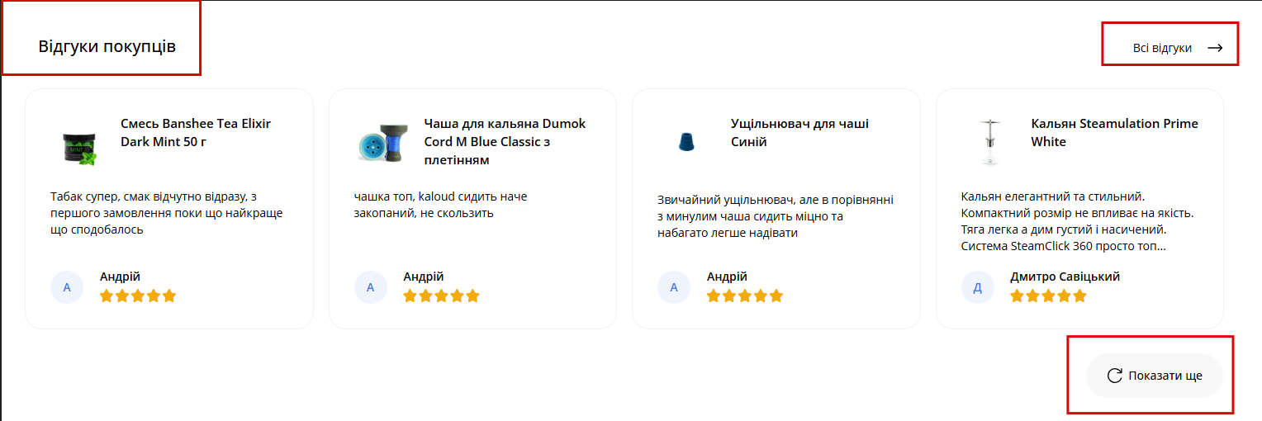Click Андрій's avatar in the Banshee review

pyautogui.click(x=67, y=287)
